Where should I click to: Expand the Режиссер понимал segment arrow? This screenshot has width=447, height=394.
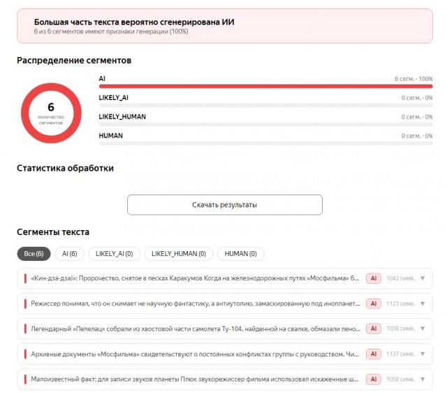[x=423, y=303]
